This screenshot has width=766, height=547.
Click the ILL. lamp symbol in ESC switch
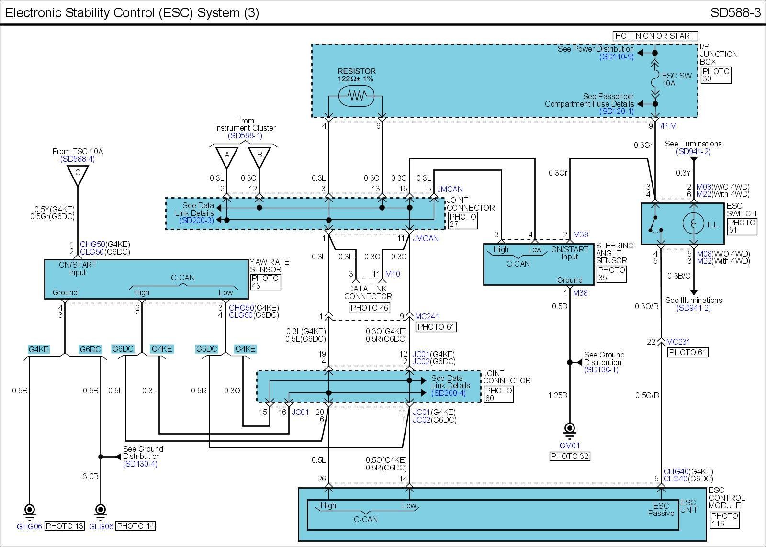(x=693, y=224)
